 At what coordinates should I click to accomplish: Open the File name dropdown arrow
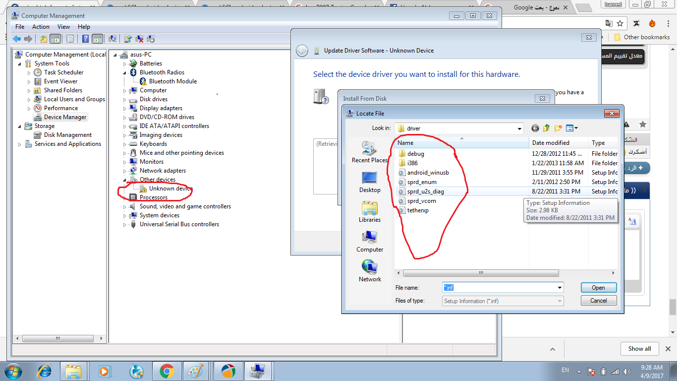pyautogui.click(x=560, y=288)
